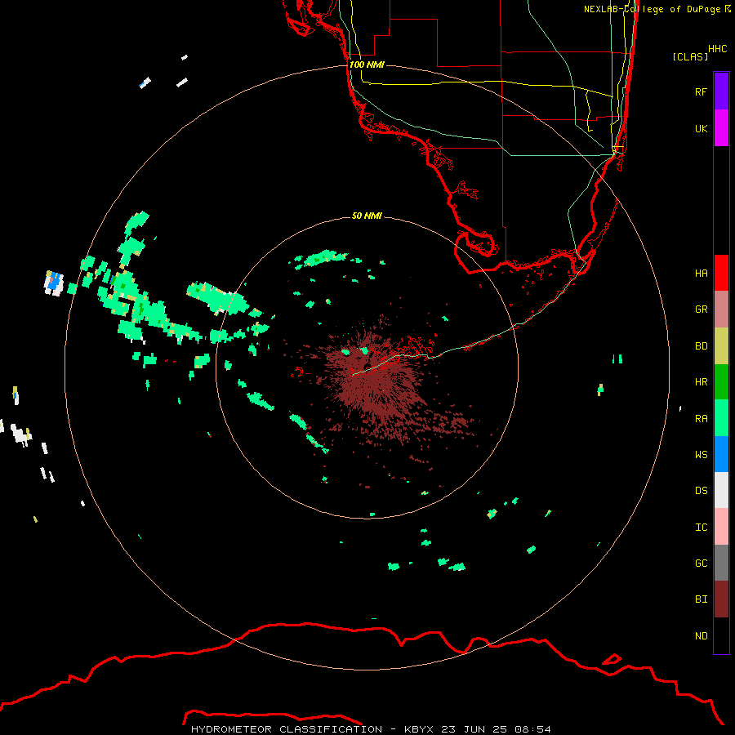Click the RF purple legend swatch
This screenshot has height=735, width=735.
coord(721,91)
